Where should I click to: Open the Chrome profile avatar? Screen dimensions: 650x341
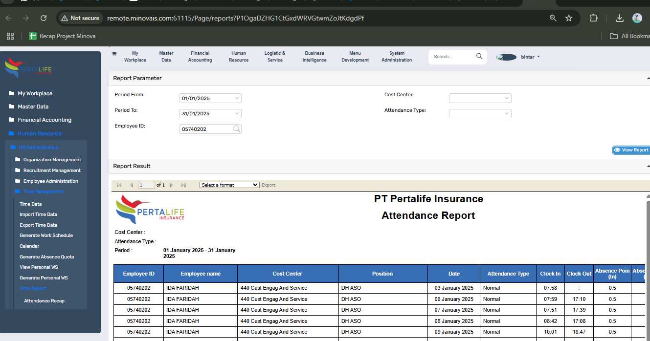pyautogui.click(x=637, y=18)
